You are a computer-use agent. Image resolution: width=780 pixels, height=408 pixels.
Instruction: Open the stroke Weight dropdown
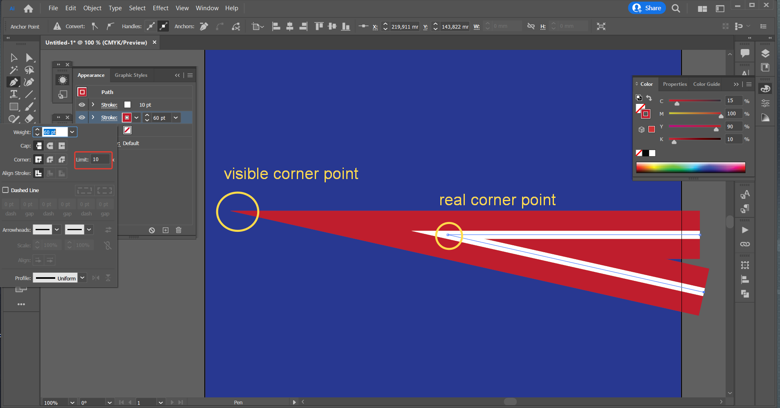[72, 132]
